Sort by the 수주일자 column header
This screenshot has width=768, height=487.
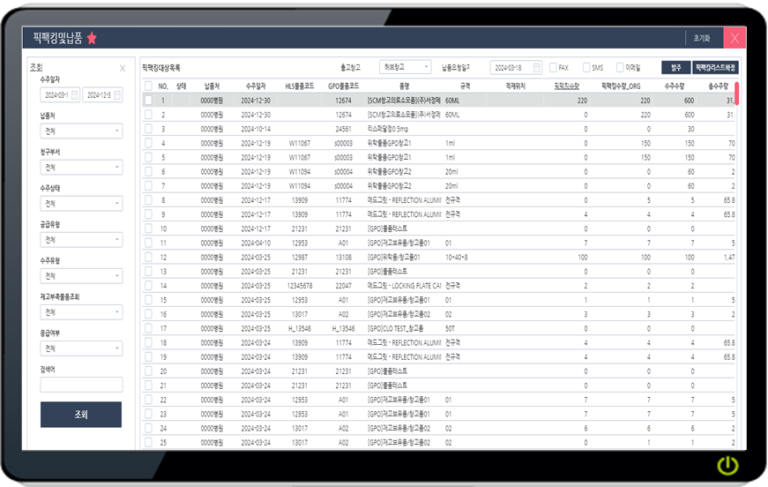pyautogui.click(x=256, y=86)
